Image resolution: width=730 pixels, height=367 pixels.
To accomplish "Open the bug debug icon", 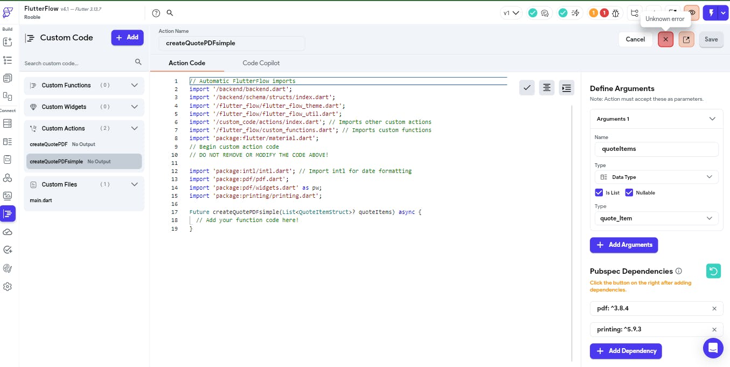I will pos(616,13).
